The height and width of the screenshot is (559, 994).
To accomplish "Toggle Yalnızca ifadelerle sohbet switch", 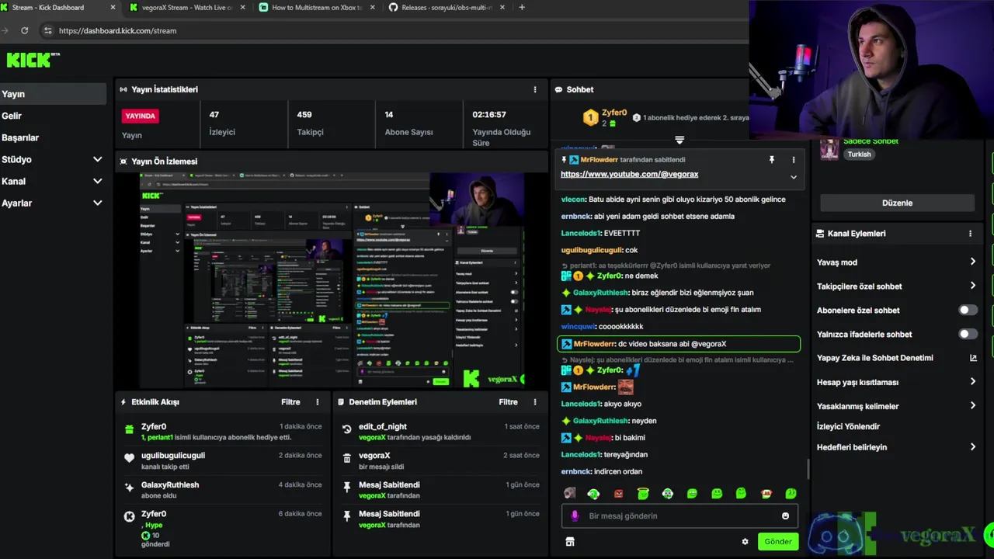I will point(968,334).
